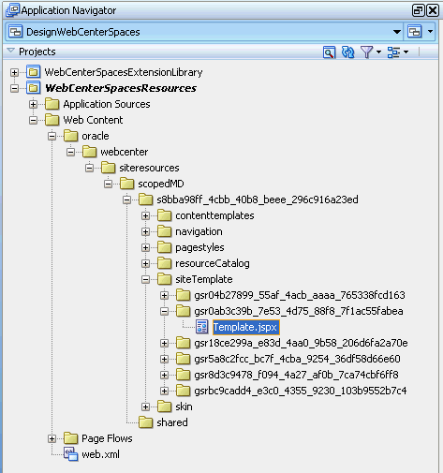443x473 pixels.
Task: Collapse the oracle folder
Action: 52,136
